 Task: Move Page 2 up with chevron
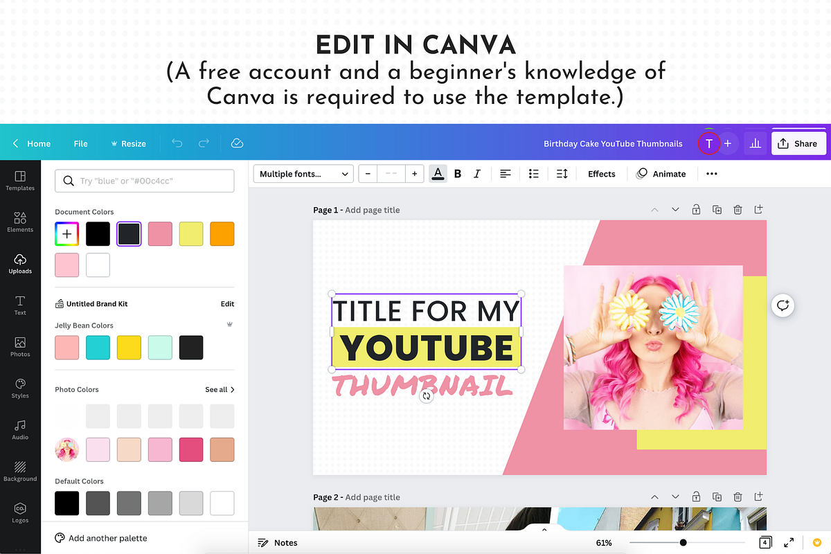[654, 497]
